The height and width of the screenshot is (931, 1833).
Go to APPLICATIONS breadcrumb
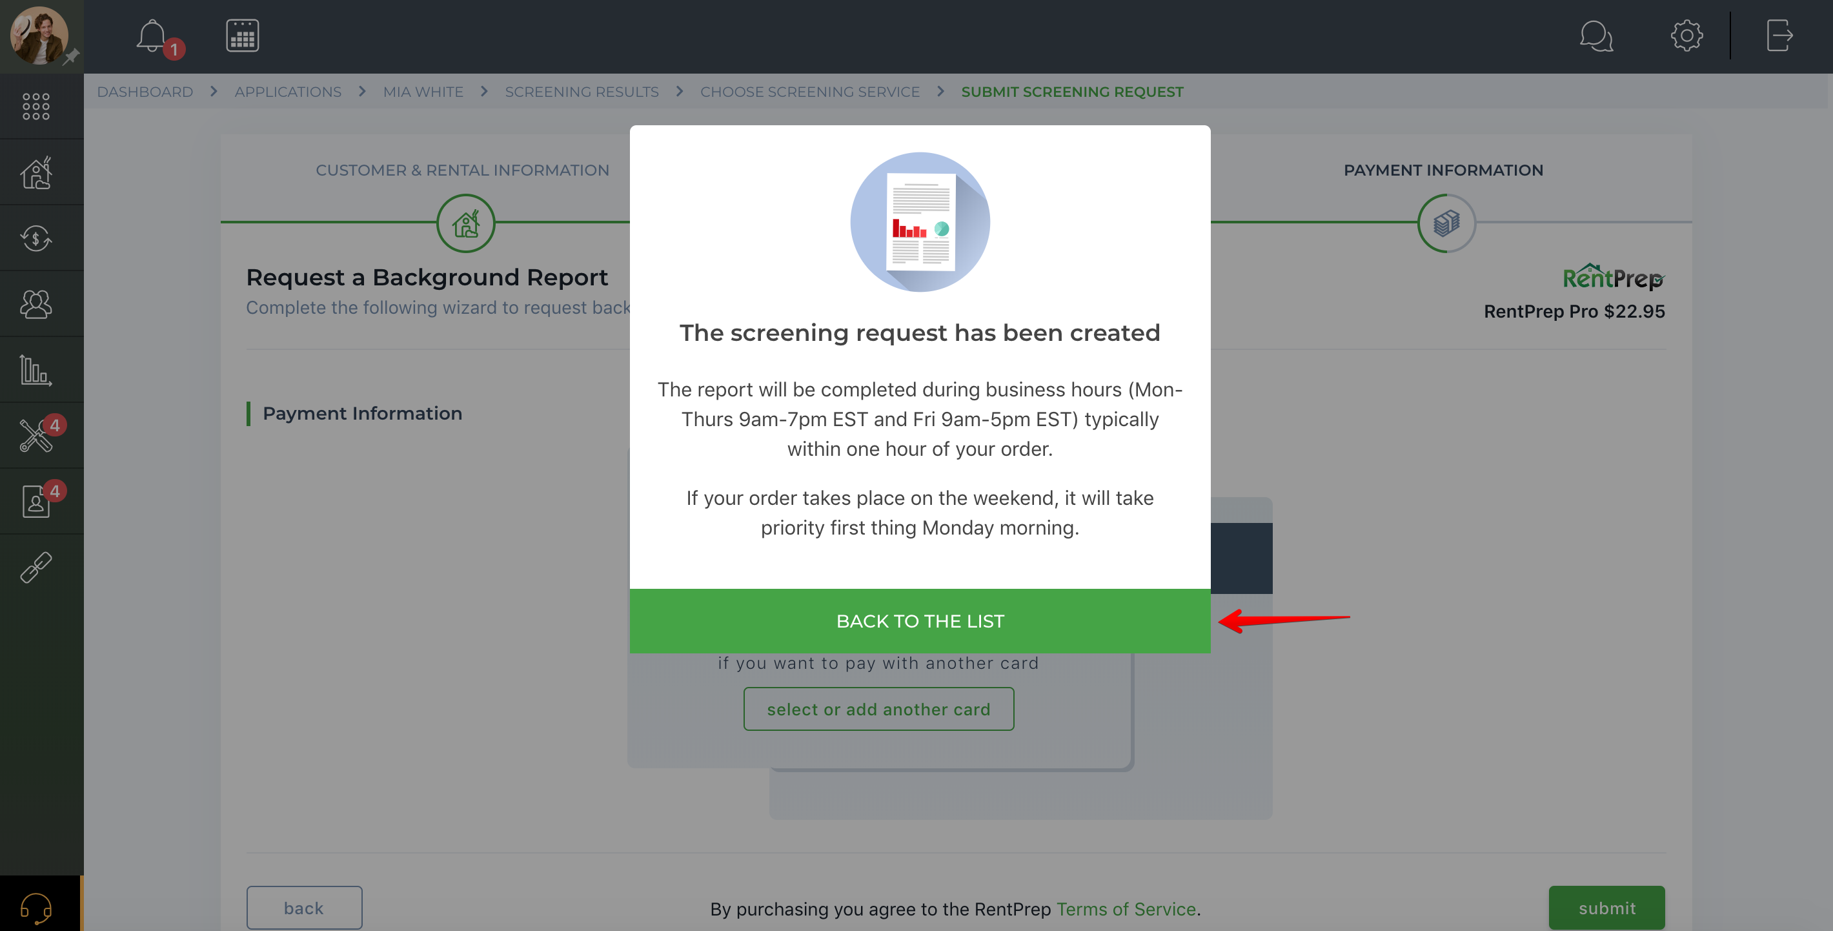click(x=289, y=92)
